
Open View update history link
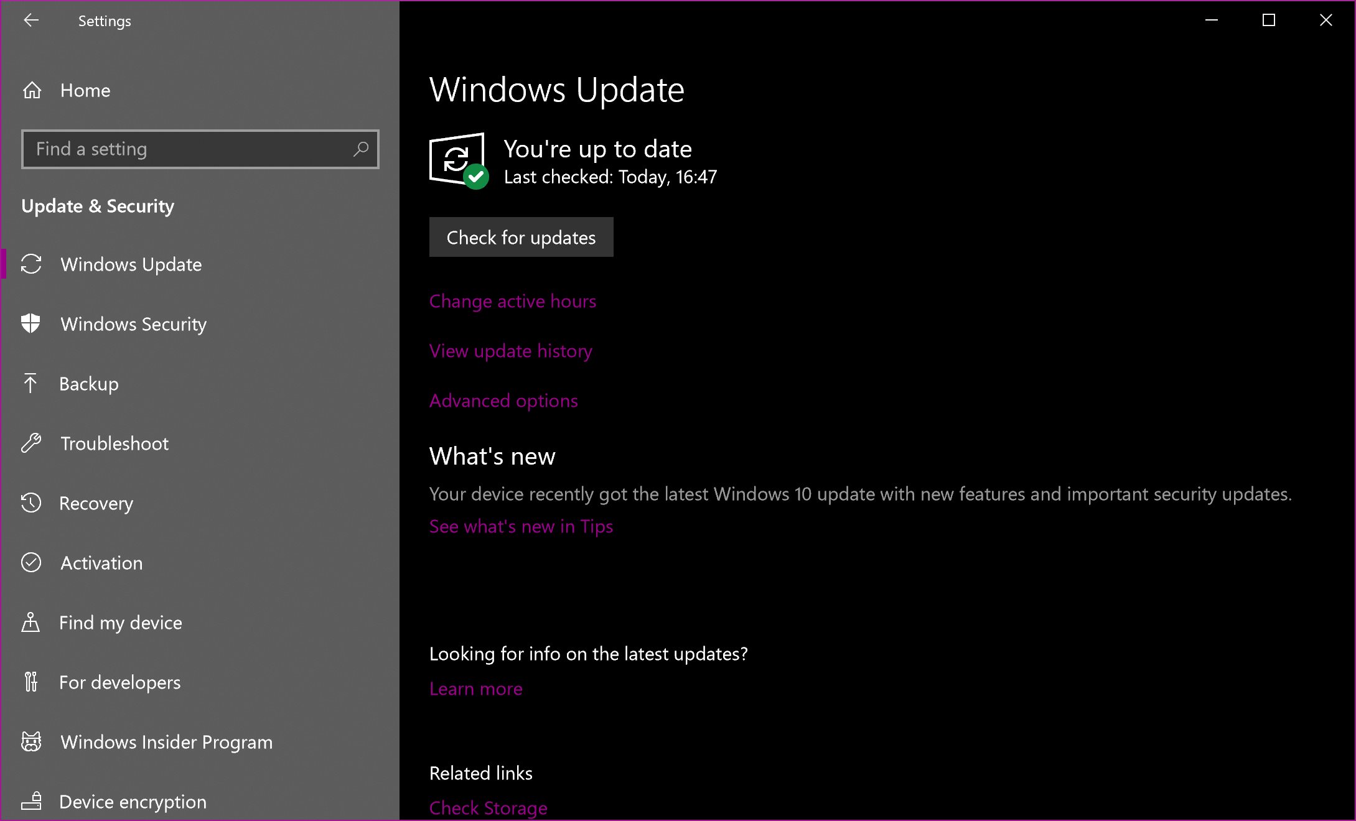click(511, 351)
